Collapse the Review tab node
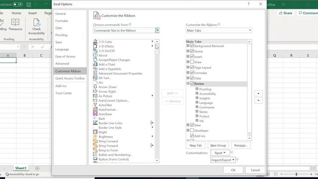This screenshot has height=179, width=318. coord(188,84)
